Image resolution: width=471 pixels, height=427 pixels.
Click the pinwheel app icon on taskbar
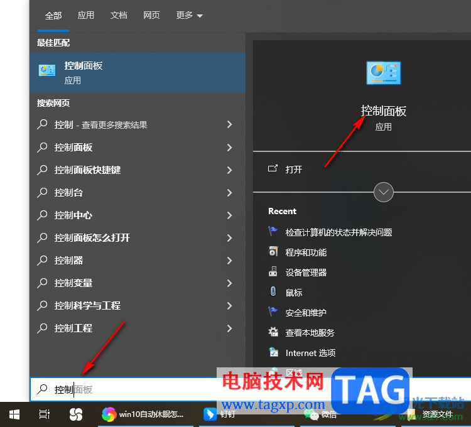pos(76,414)
